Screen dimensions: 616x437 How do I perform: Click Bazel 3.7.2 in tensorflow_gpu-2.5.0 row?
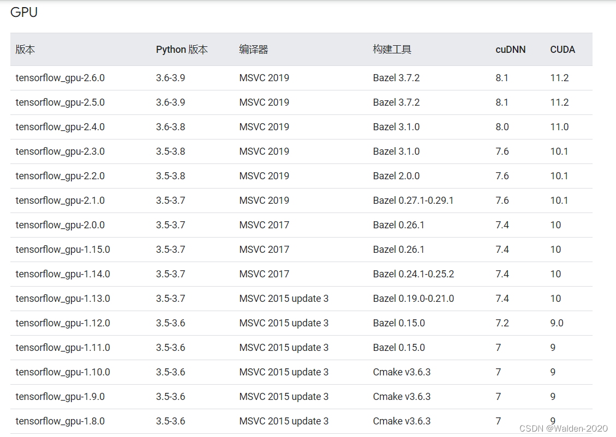[x=396, y=102]
